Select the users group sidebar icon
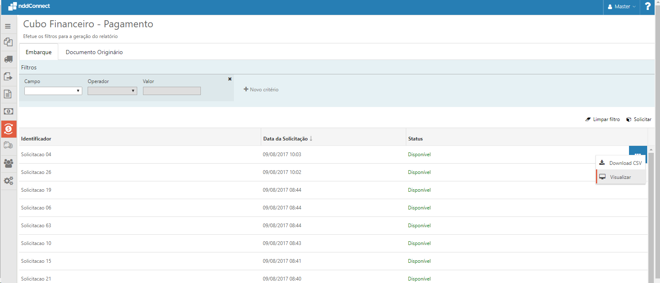660x283 pixels. pyautogui.click(x=8, y=163)
